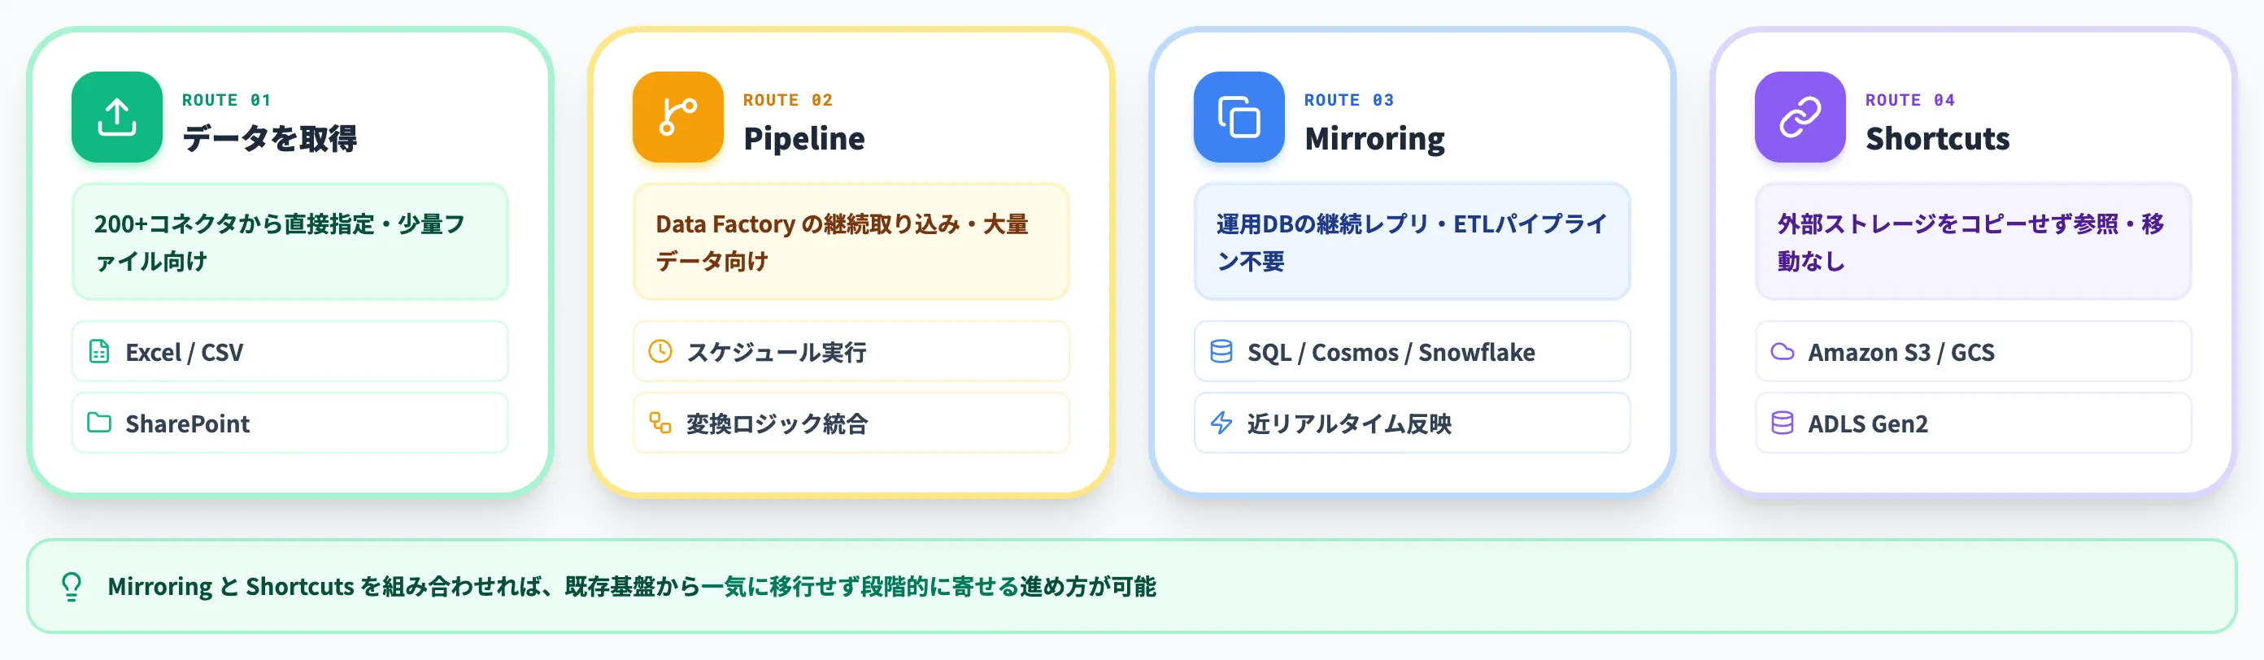Screen dimensions: 2264x660
Task: Select the ADLS Gen2 item
Action: coord(1973,423)
